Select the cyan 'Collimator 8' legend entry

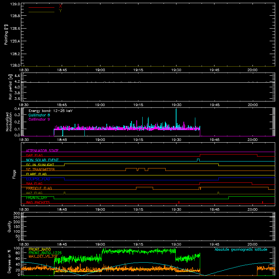pyautogui.click(x=39, y=115)
